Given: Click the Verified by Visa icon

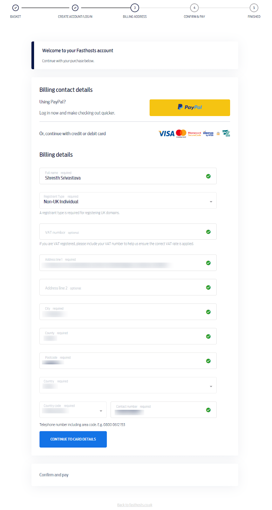Looking at the screenshot, I should coord(208,133).
